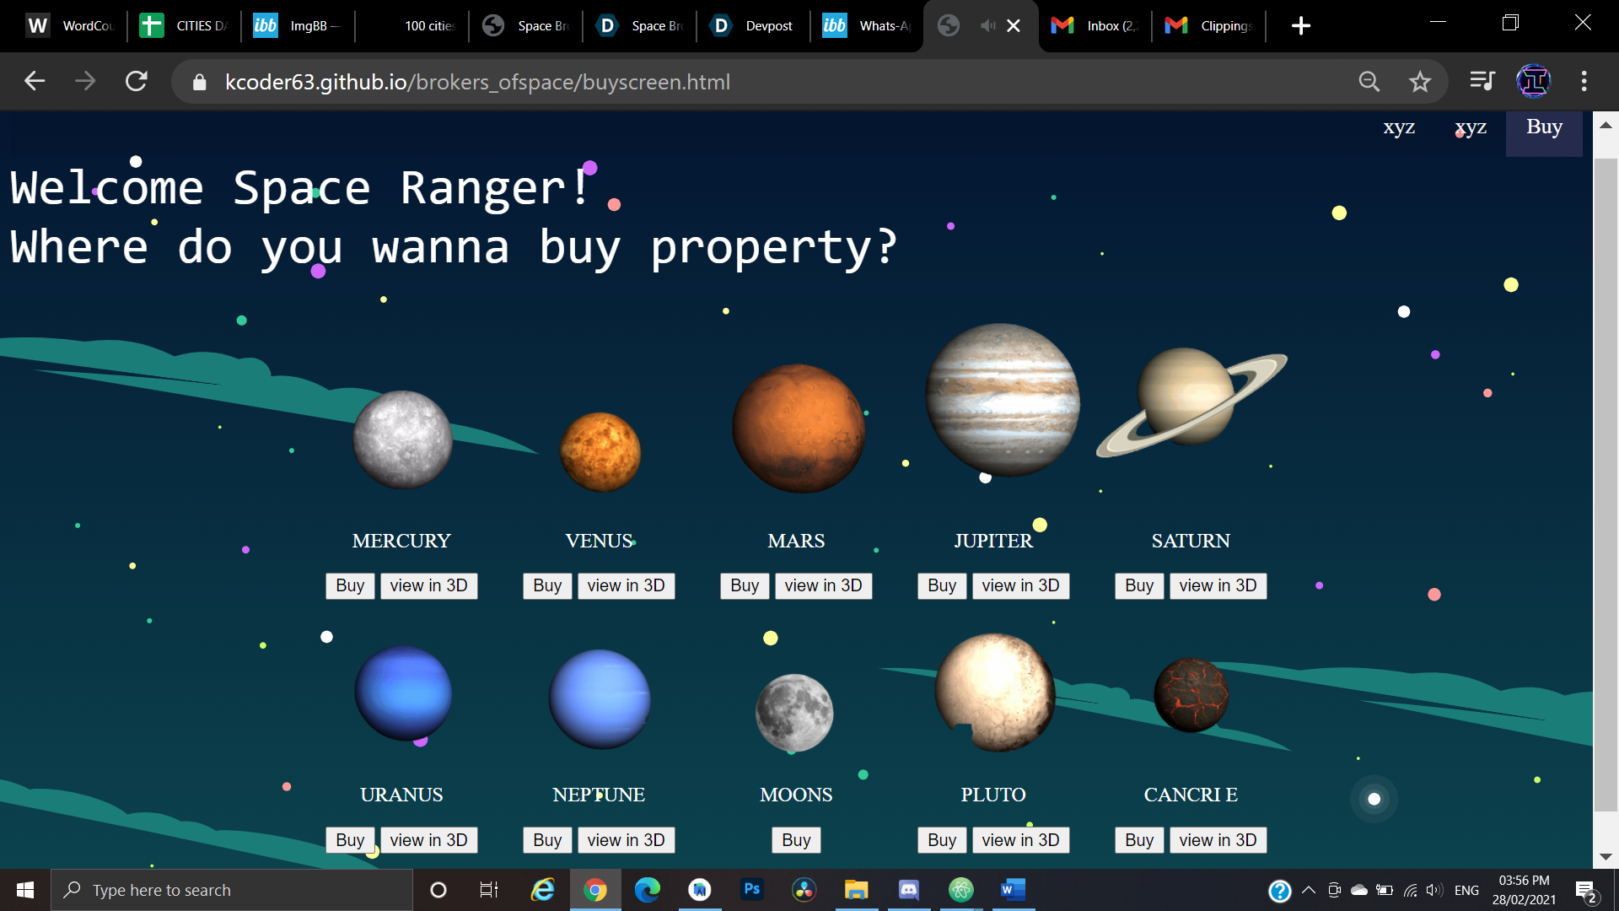Click Buy button under Mars

(744, 586)
